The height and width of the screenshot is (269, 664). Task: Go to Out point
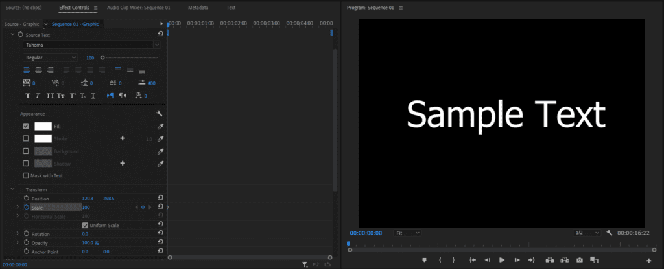pyautogui.click(x=532, y=260)
